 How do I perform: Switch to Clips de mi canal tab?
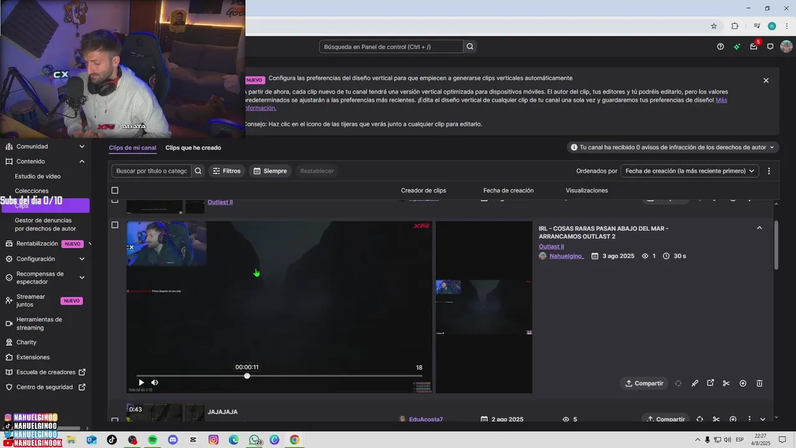pyautogui.click(x=132, y=148)
